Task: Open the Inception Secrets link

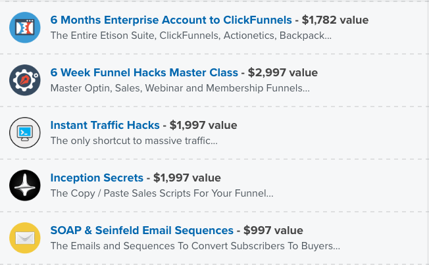Action: (x=97, y=178)
